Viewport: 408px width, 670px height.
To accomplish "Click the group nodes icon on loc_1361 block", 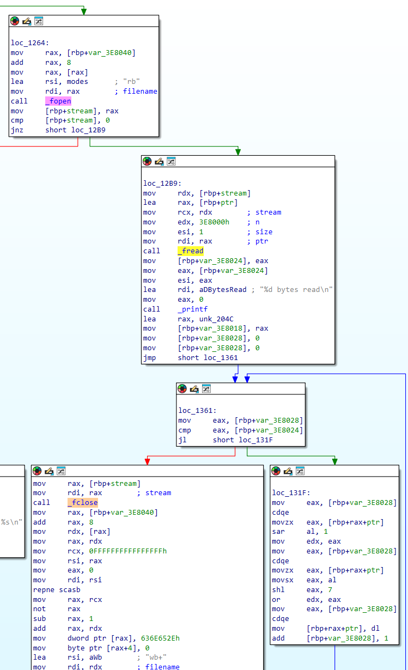I will 206,388.
